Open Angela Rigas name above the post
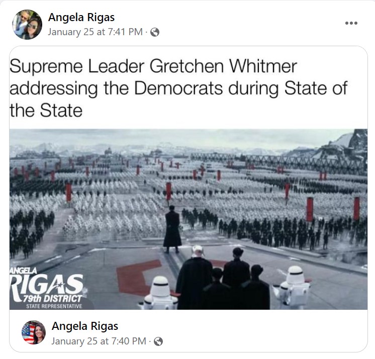Viewport: 375px width, 359px height. click(x=81, y=18)
